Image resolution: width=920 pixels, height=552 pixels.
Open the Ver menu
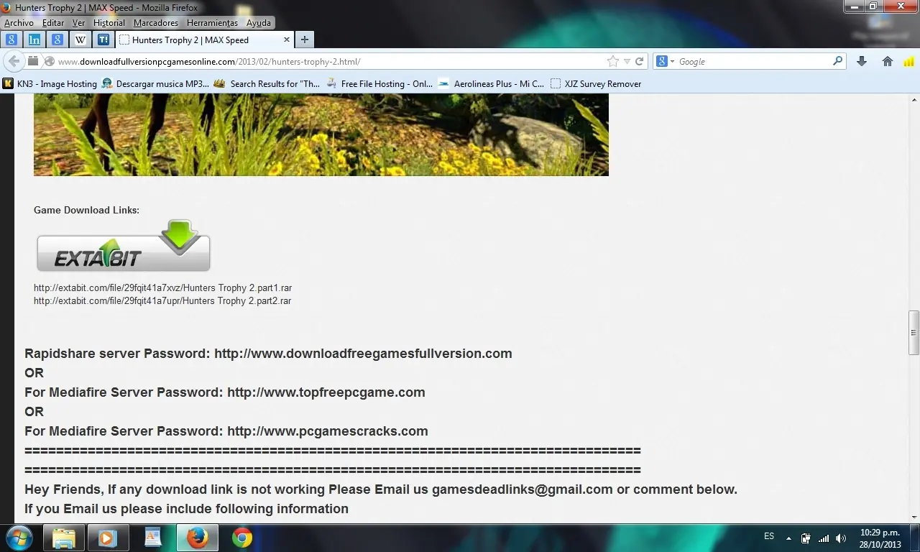point(79,23)
